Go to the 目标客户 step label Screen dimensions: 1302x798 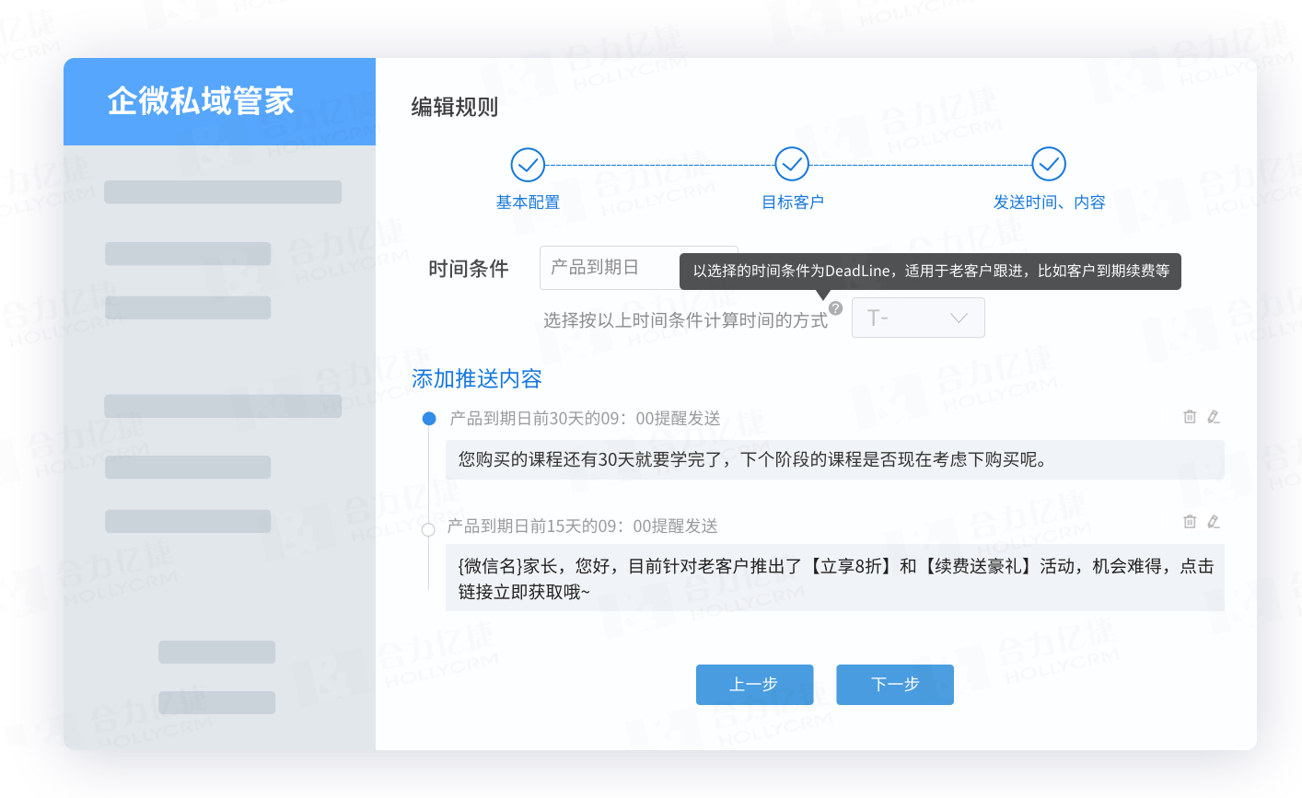point(792,202)
